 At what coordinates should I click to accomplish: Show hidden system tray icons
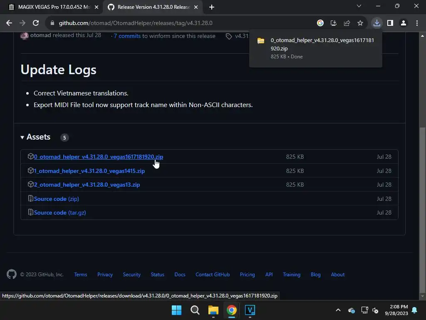click(x=338, y=310)
